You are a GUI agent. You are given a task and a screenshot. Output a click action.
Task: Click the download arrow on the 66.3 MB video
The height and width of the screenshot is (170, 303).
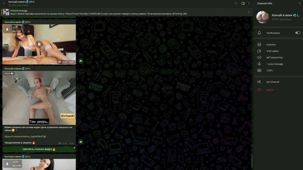(7, 29)
